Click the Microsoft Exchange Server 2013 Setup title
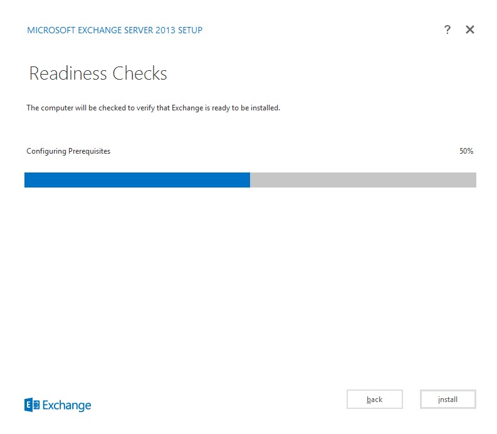The width and height of the screenshot is (497, 434). pos(115,30)
